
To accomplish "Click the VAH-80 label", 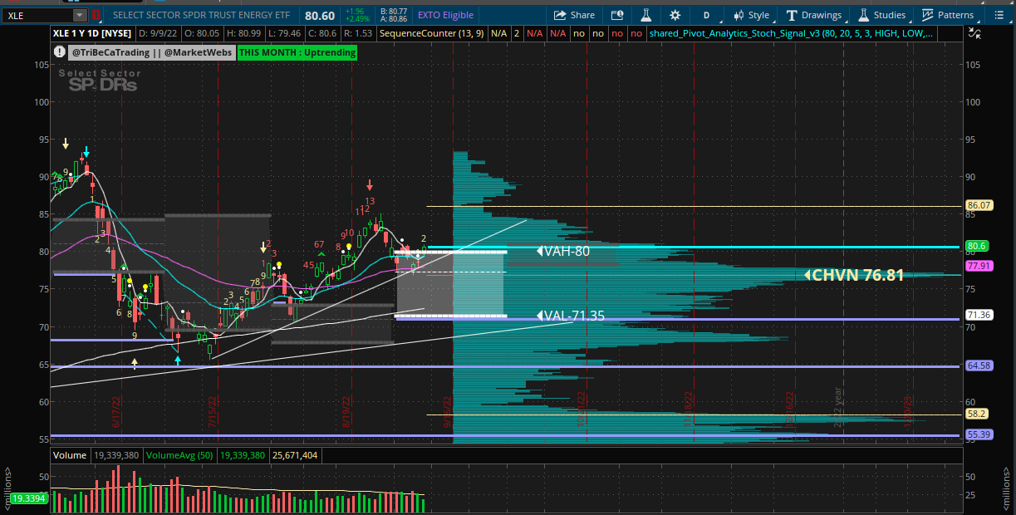I will [x=563, y=250].
